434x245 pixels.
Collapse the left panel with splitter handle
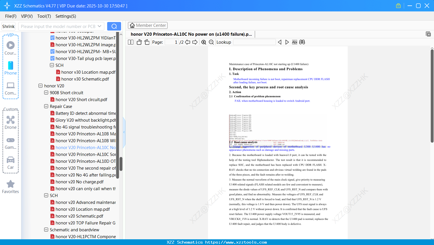(124, 132)
